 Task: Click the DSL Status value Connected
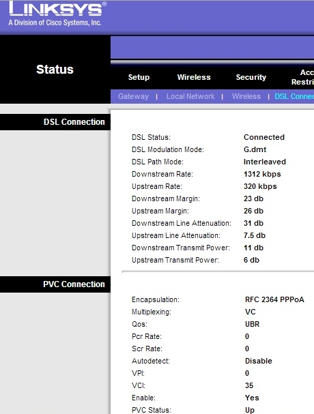tap(263, 137)
